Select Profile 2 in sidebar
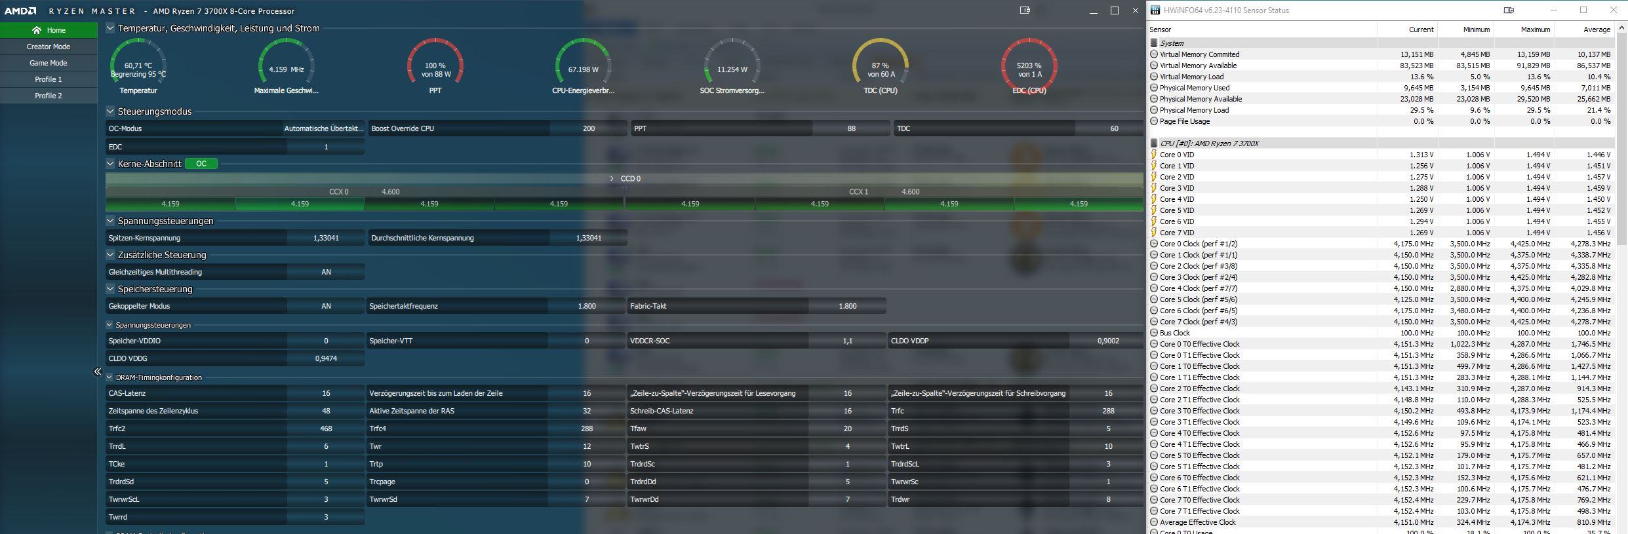The height and width of the screenshot is (534, 1628). pyautogui.click(x=49, y=96)
